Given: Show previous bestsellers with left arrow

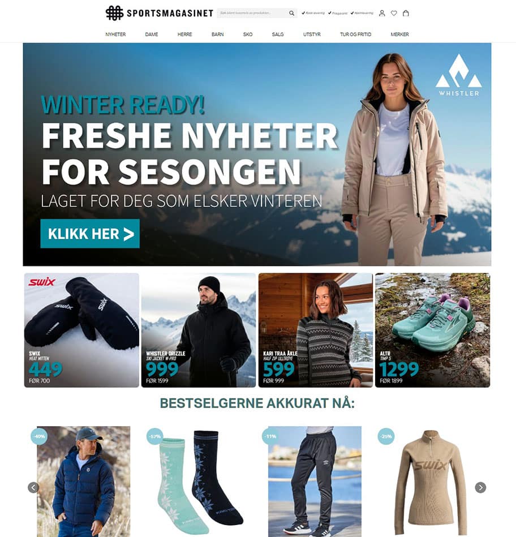Looking at the screenshot, I should [33, 487].
